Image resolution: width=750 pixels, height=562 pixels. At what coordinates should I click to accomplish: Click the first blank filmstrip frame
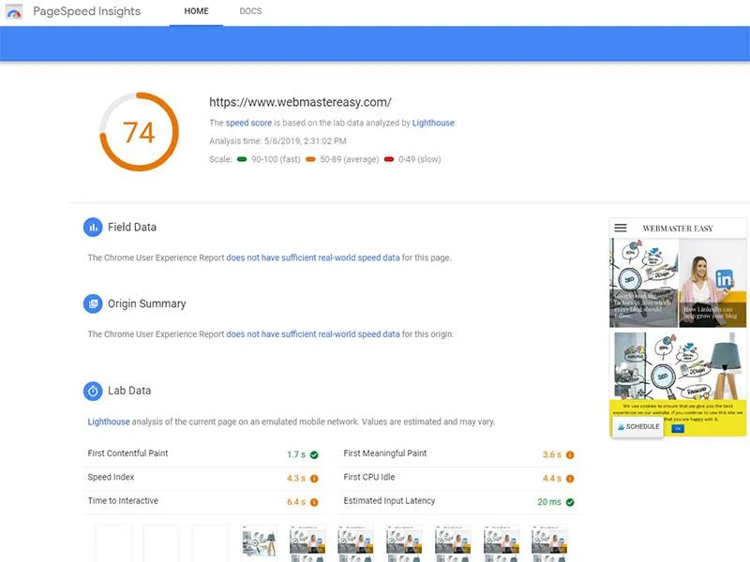113,543
